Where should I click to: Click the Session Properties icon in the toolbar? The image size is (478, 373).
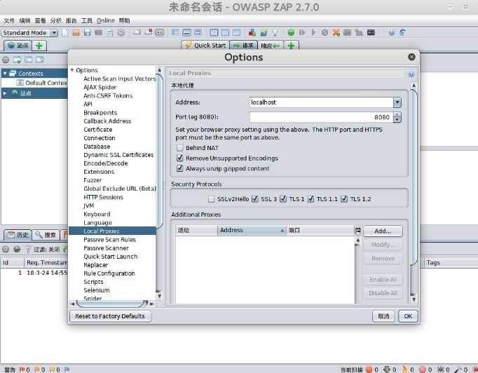(110, 32)
